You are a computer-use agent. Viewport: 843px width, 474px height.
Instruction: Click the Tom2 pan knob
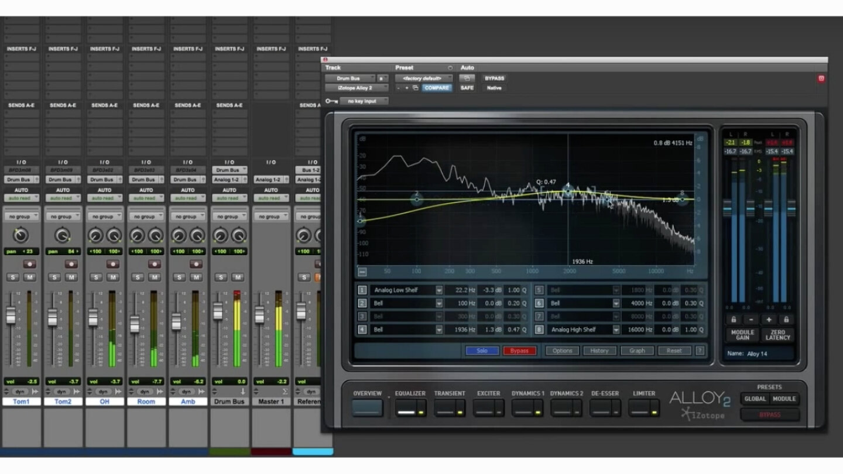tap(62, 236)
